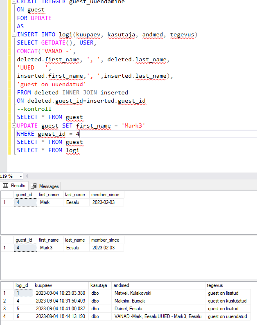Collapse the INSERT INTO logi block

[14, 35]
